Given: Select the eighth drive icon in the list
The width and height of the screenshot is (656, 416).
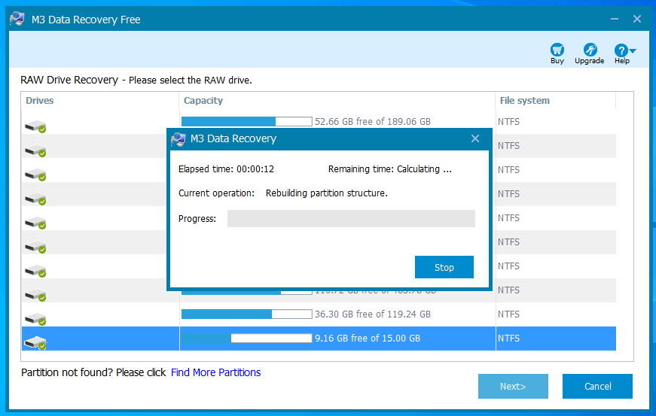Looking at the screenshot, I should pos(35,295).
